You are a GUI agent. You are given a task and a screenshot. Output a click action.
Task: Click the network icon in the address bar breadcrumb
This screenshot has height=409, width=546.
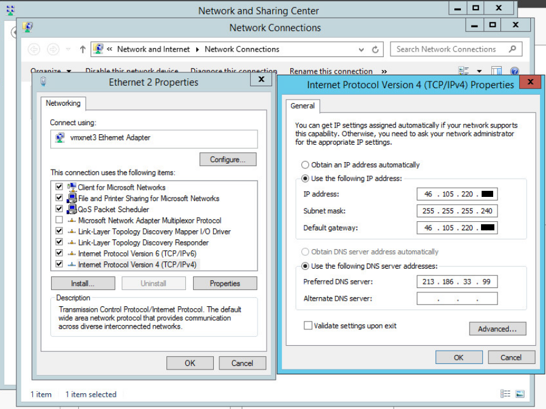coord(98,49)
